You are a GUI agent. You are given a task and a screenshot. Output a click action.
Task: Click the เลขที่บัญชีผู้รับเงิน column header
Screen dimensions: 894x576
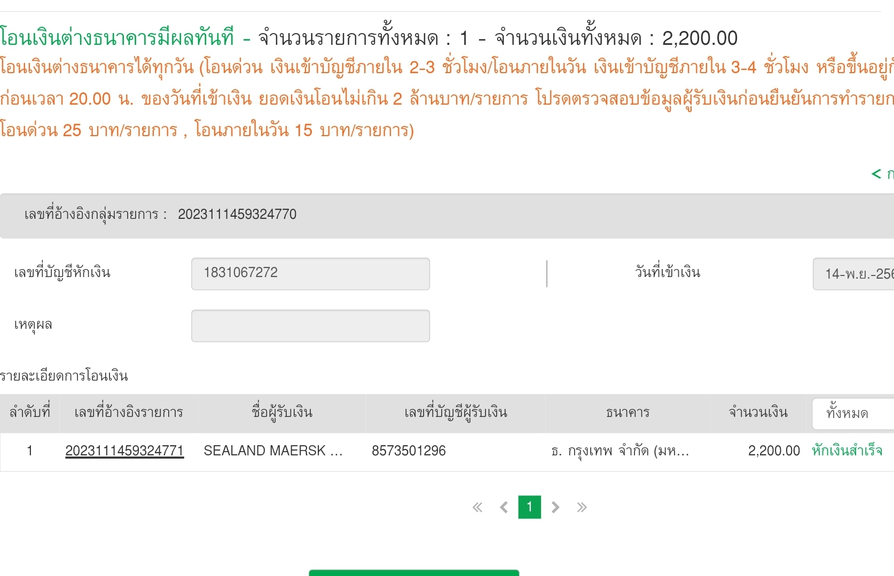(x=456, y=413)
